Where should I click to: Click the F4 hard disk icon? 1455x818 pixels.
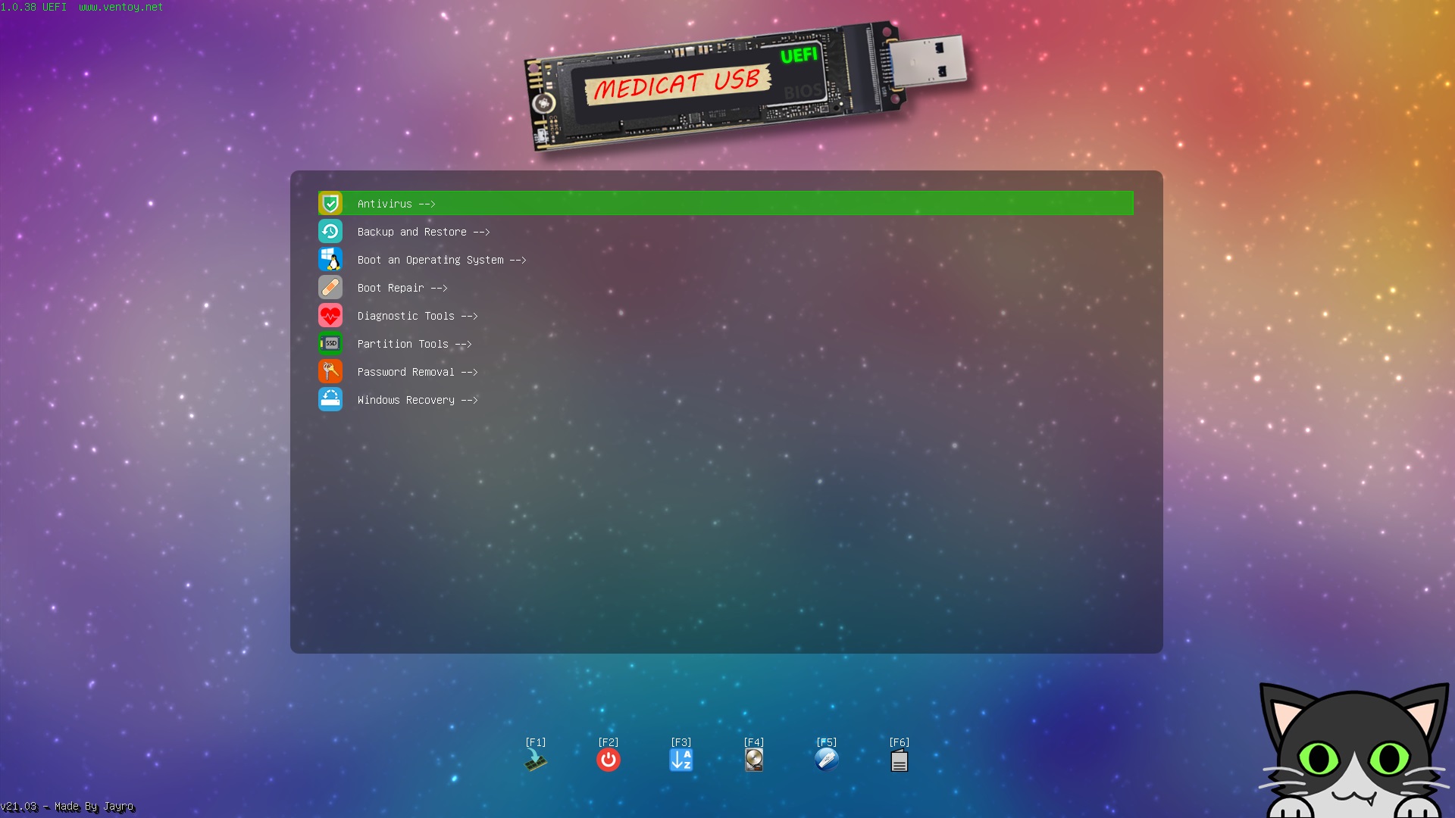(753, 760)
